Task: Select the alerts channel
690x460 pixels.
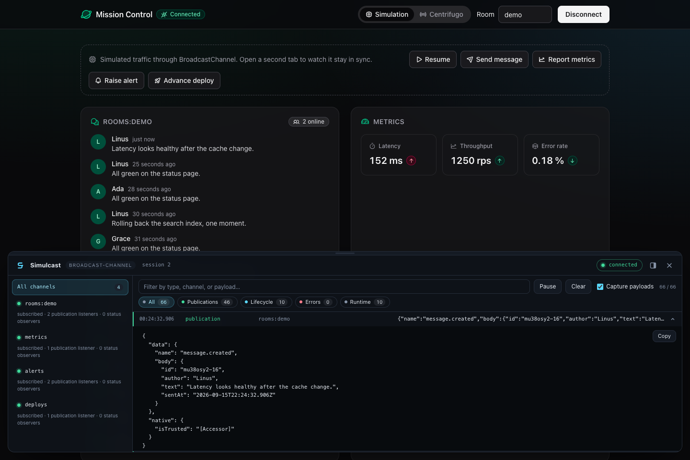Action: [70, 379]
